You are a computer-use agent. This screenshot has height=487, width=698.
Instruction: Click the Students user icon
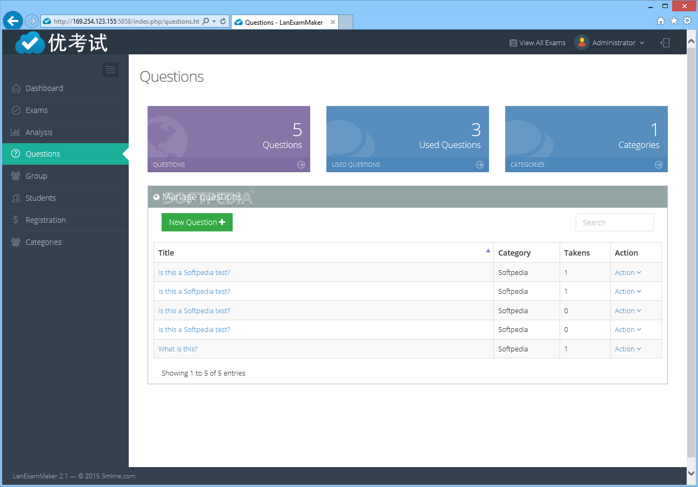click(16, 198)
